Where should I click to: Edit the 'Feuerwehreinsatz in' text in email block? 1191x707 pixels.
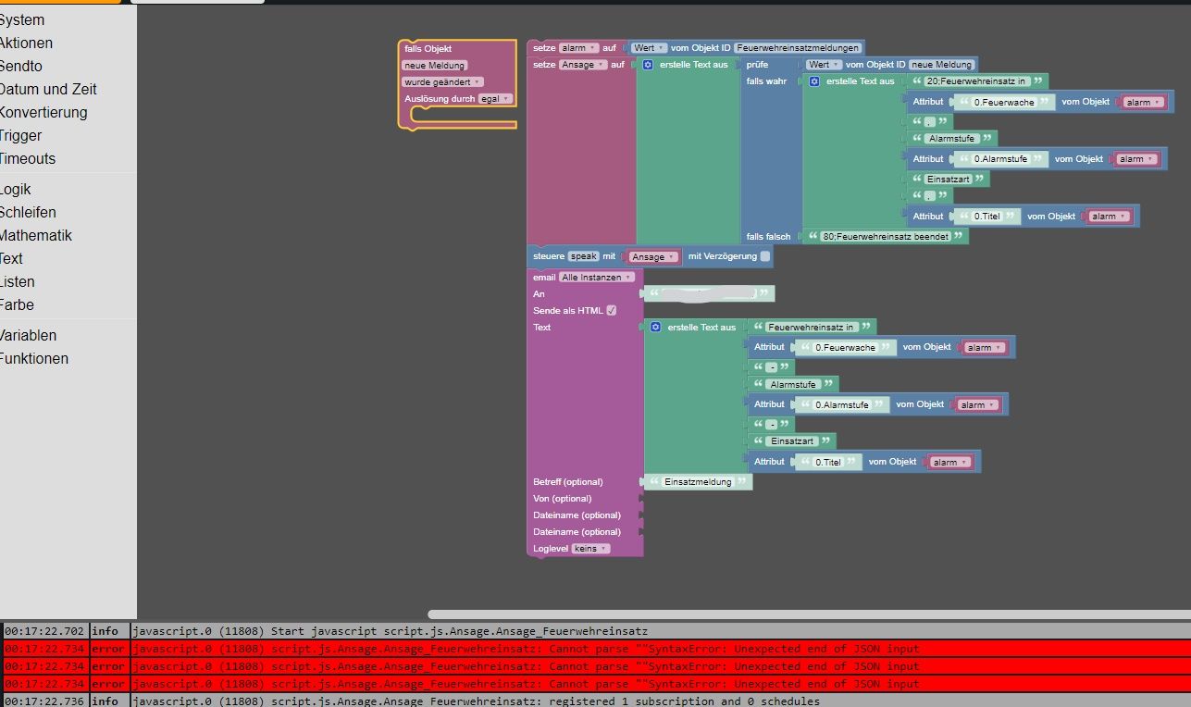coord(811,328)
